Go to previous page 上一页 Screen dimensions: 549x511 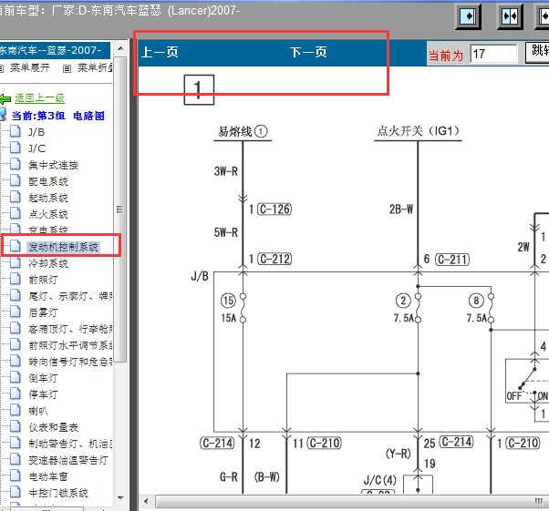tap(160, 53)
